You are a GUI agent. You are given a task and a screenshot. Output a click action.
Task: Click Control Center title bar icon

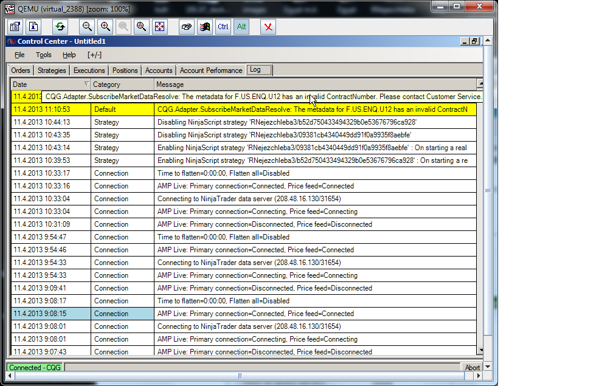pos(12,41)
